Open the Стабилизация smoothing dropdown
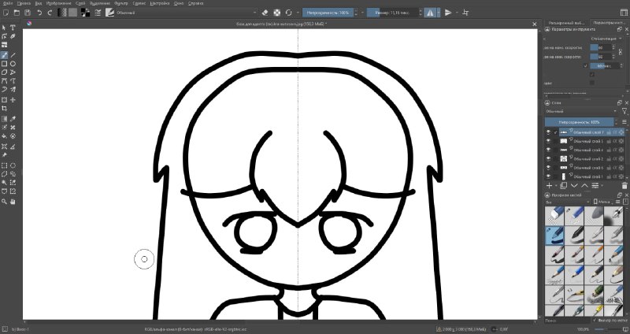630x334 pixels. [605, 39]
